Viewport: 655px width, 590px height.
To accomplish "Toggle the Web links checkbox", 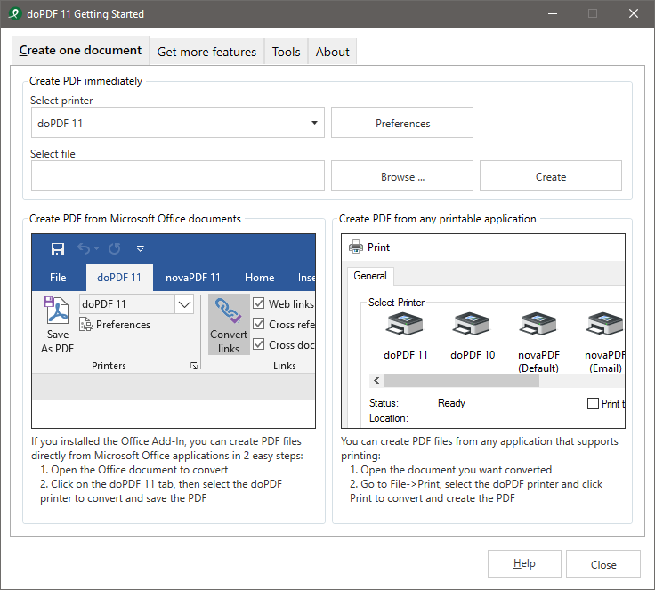I will tap(259, 303).
